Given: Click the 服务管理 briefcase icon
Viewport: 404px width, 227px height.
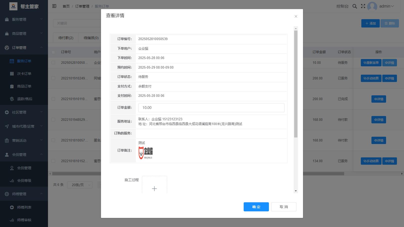Looking at the screenshot, I should 7,19.
